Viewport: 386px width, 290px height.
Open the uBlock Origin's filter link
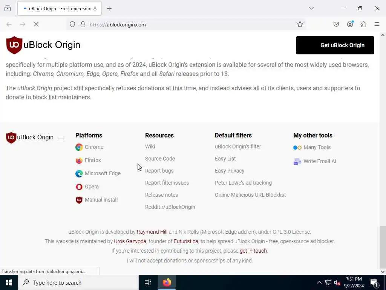point(238,147)
